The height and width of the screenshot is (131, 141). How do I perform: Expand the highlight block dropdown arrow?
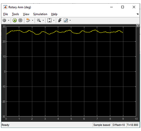tap(32, 20)
